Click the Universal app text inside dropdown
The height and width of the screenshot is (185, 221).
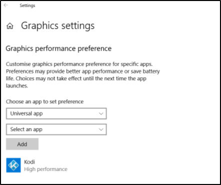click(x=26, y=113)
